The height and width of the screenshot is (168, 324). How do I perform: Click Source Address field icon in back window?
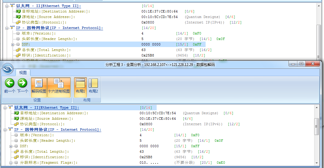18,17
